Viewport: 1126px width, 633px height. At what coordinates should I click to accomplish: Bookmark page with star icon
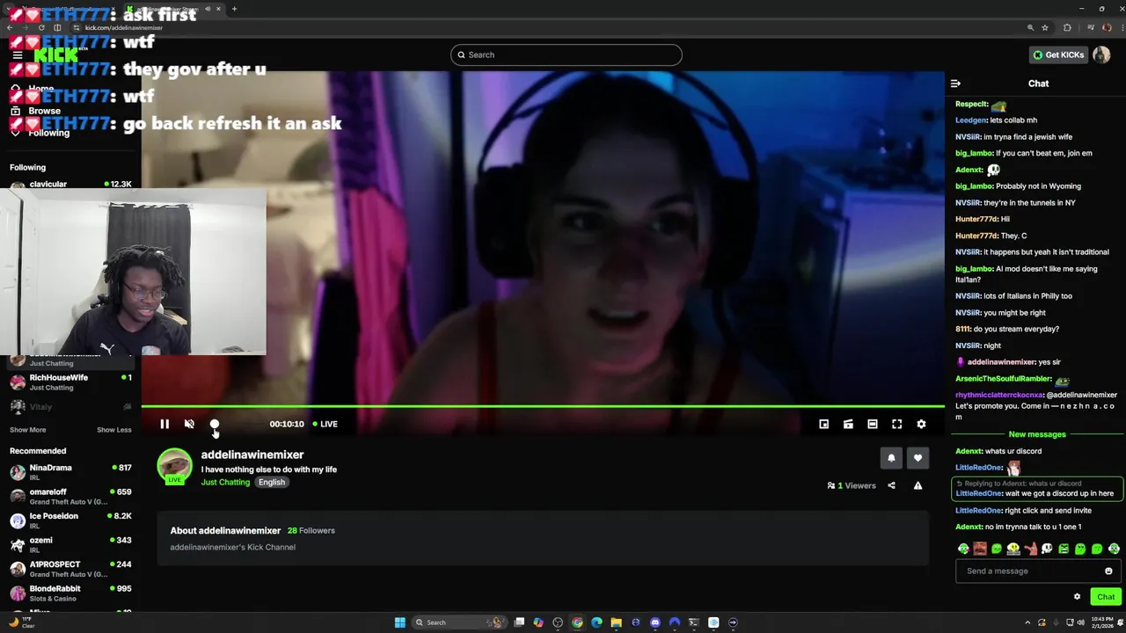pyautogui.click(x=1045, y=27)
